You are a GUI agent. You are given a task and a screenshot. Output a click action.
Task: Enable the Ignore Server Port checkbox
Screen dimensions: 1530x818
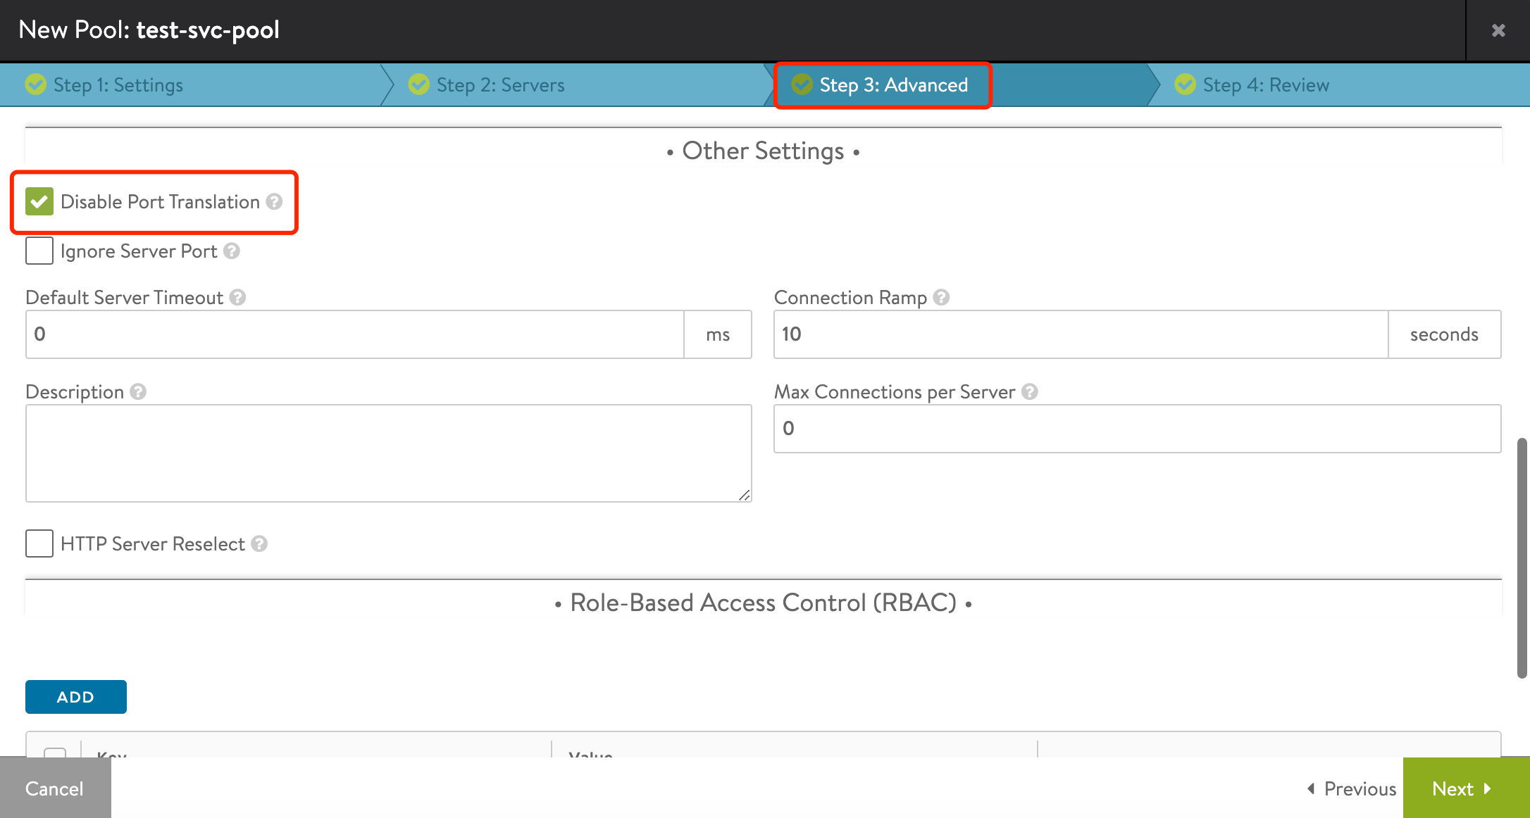(x=39, y=251)
